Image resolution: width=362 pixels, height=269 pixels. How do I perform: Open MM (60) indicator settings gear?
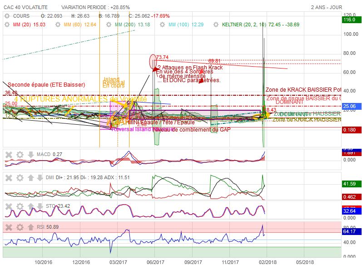(58, 24)
